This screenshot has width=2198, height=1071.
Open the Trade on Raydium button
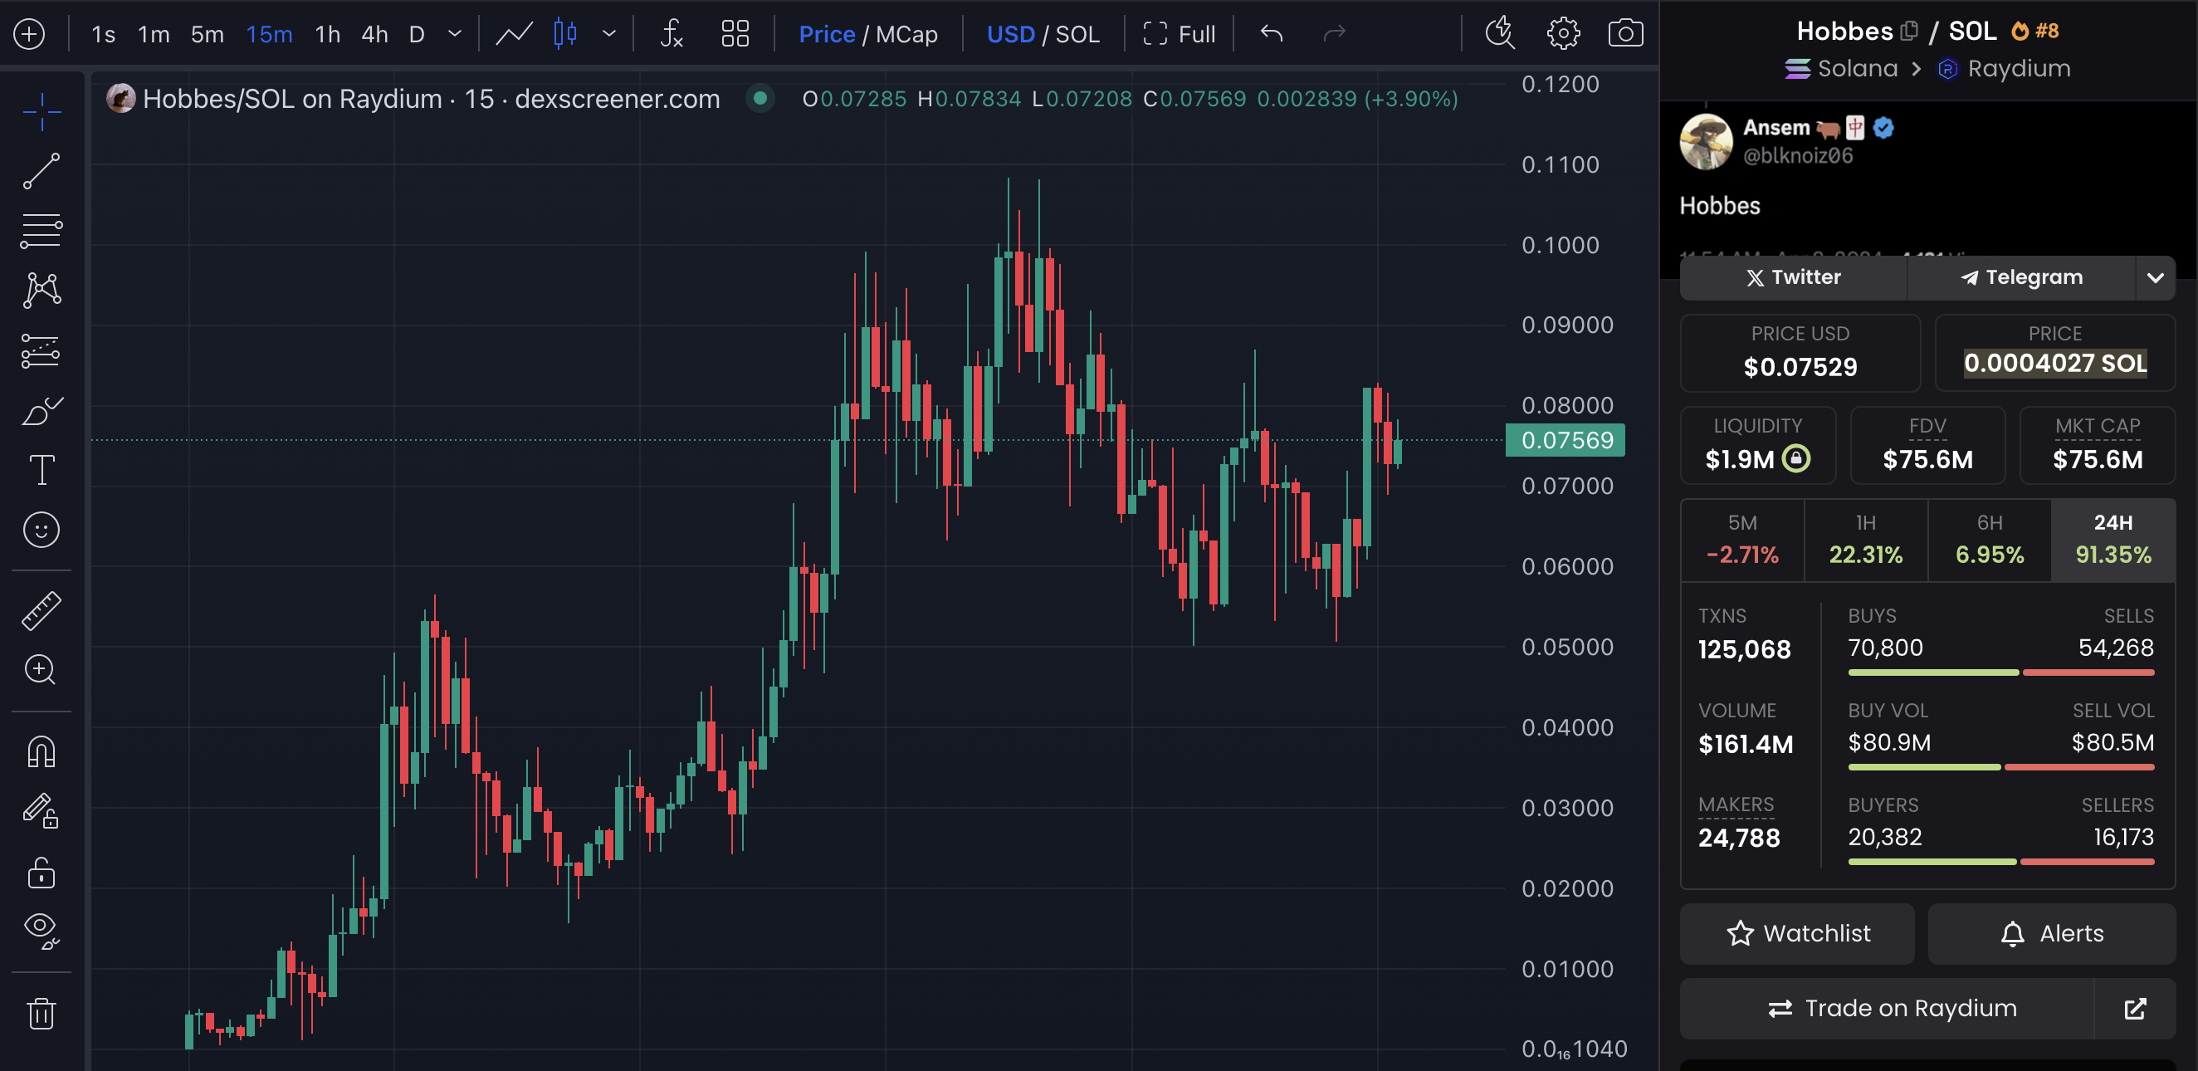pos(1887,1008)
